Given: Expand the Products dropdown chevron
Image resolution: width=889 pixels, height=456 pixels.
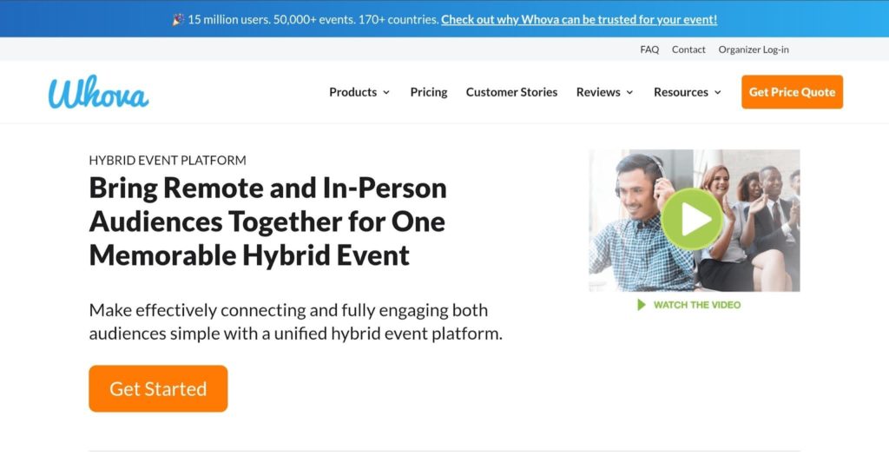Looking at the screenshot, I should click(x=386, y=92).
